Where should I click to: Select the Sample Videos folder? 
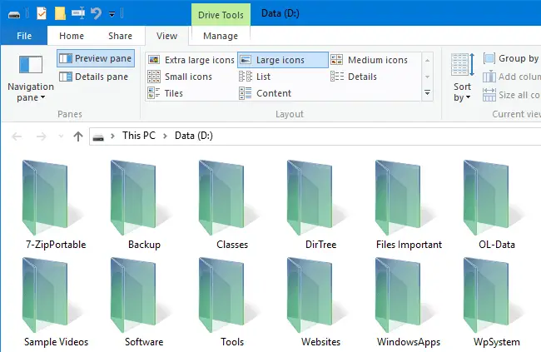56,302
